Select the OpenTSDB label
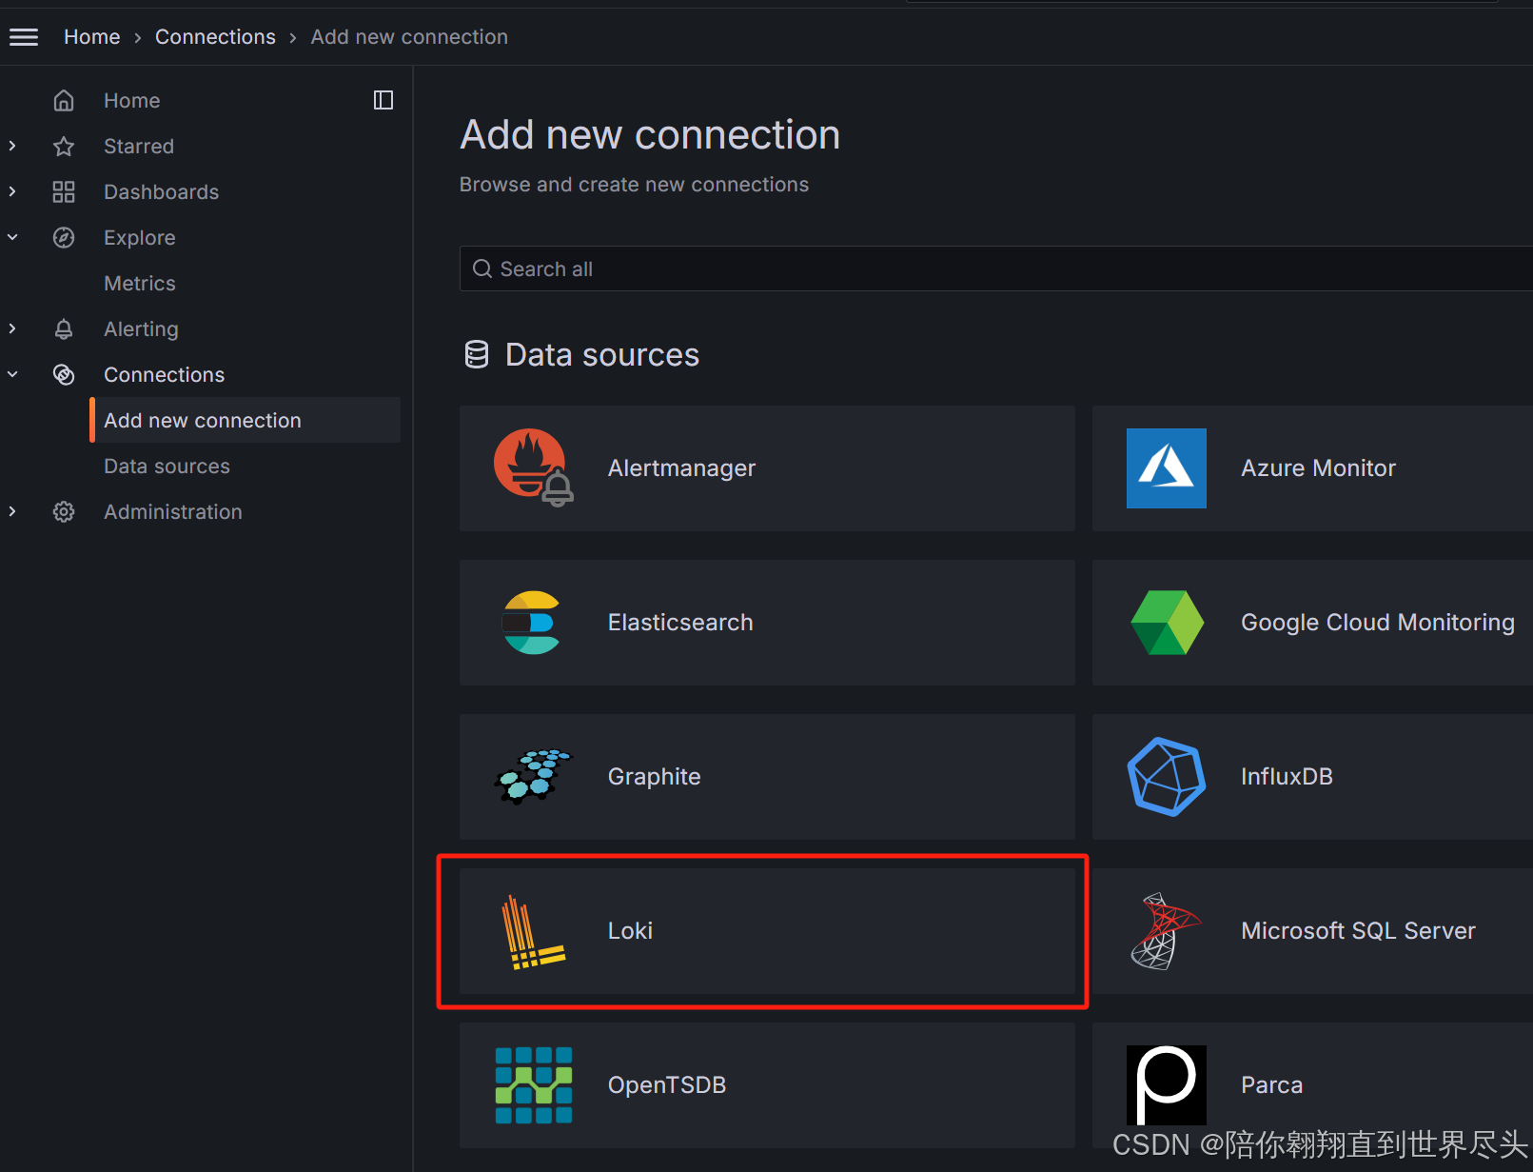The image size is (1533, 1172). click(666, 1085)
